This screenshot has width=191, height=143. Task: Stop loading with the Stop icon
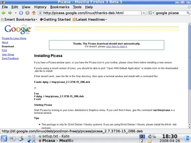tap(27, 13)
